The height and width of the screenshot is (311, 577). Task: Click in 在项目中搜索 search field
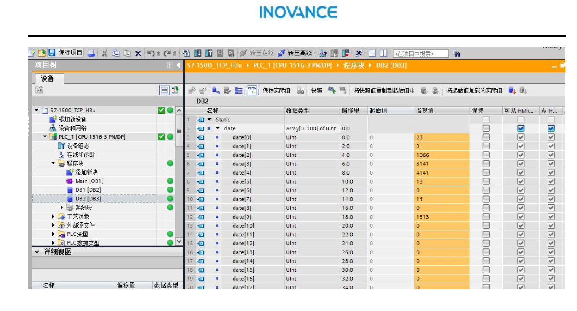420,54
